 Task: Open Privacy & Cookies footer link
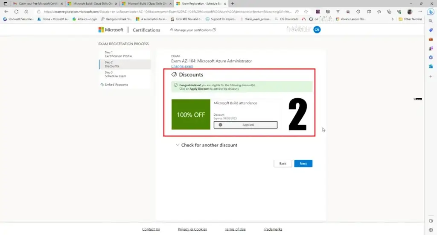click(192, 229)
